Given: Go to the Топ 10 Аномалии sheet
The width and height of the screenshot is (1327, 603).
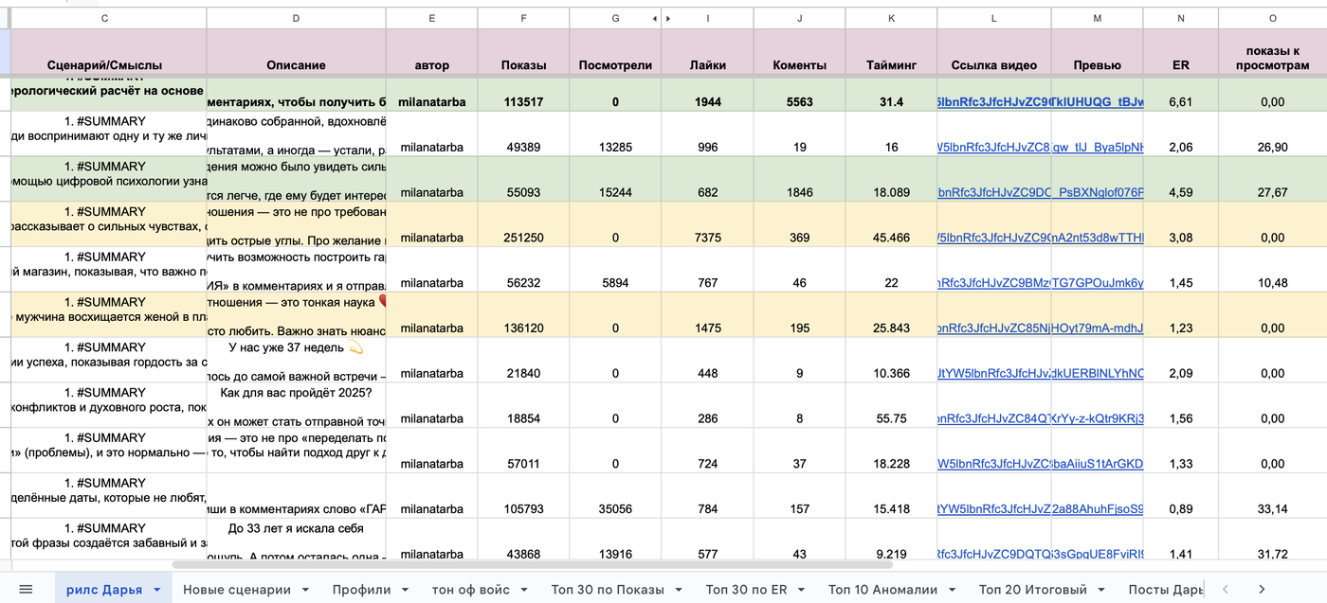Looking at the screenshot, I should click(x=882, y=589).
